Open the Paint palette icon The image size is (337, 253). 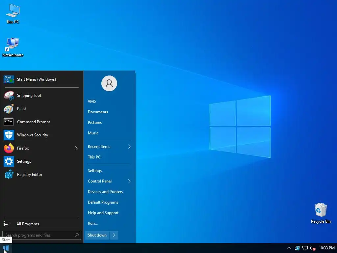click(9, 109)
